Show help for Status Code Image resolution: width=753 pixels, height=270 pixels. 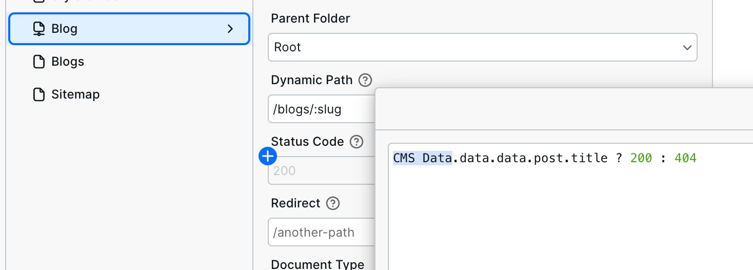tap(356, 142)
